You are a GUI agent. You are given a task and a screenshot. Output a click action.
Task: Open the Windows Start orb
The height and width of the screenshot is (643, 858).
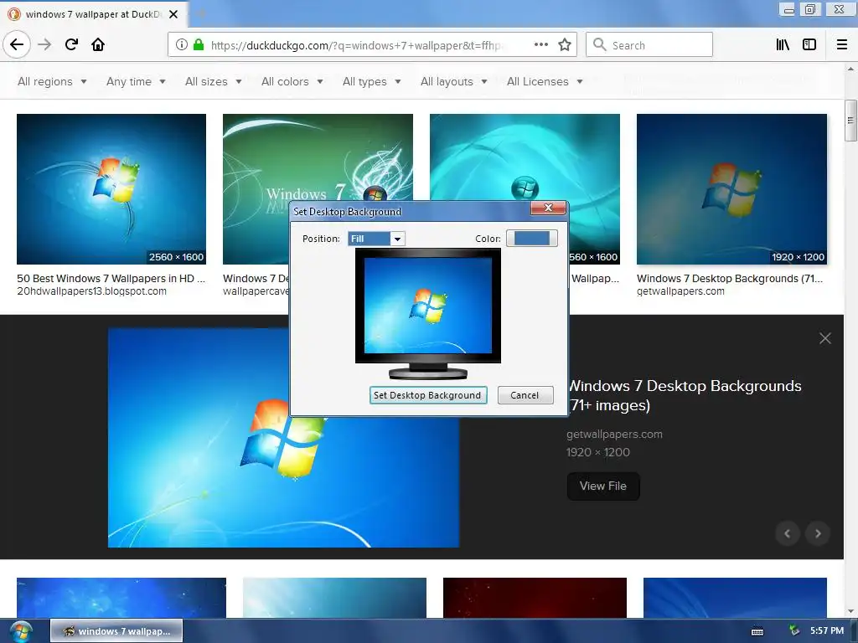[x=20, y=631]
